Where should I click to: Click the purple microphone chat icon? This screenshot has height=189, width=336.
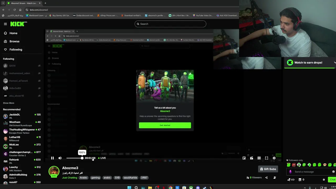[290, 172]
